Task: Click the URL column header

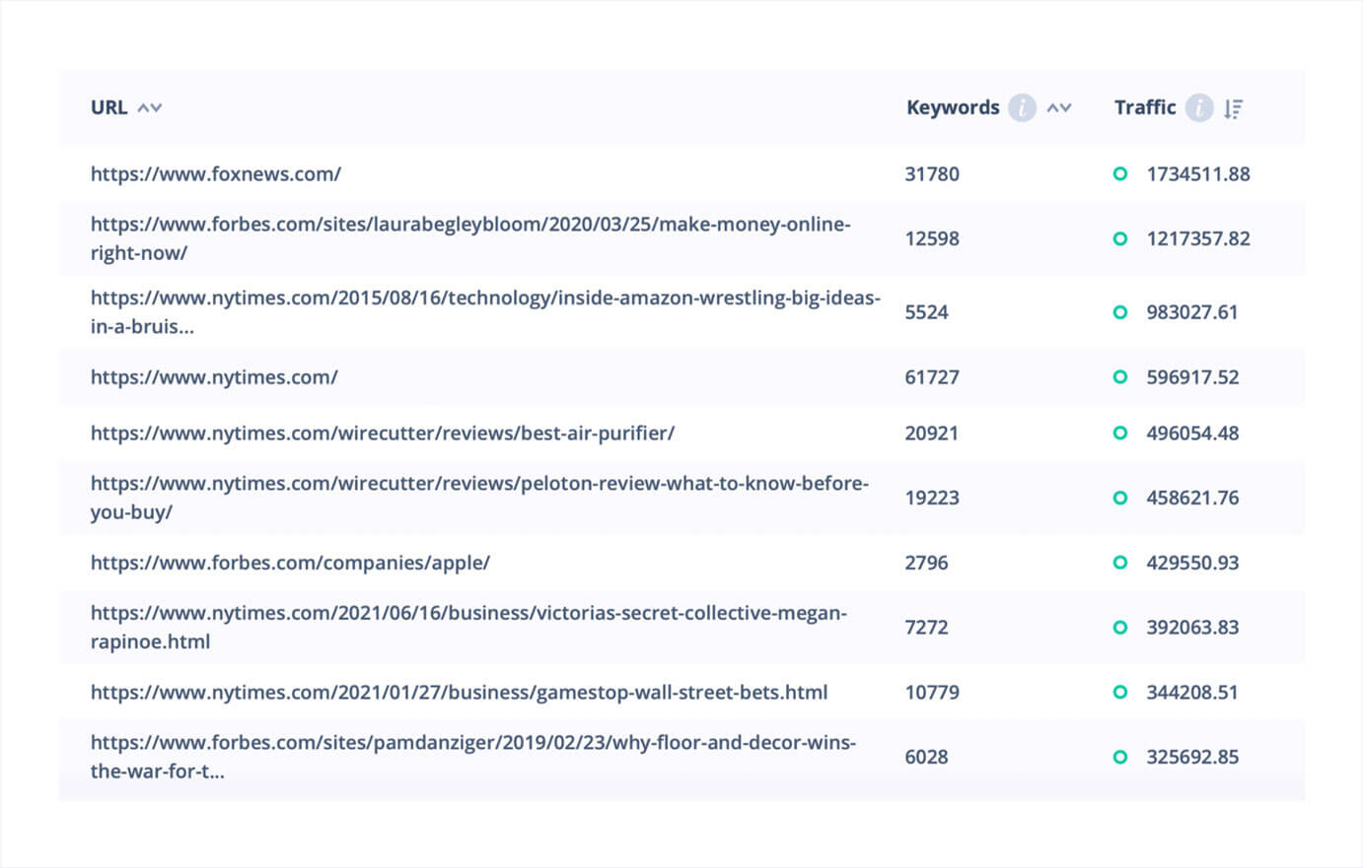Action: (x=108, y=107)
